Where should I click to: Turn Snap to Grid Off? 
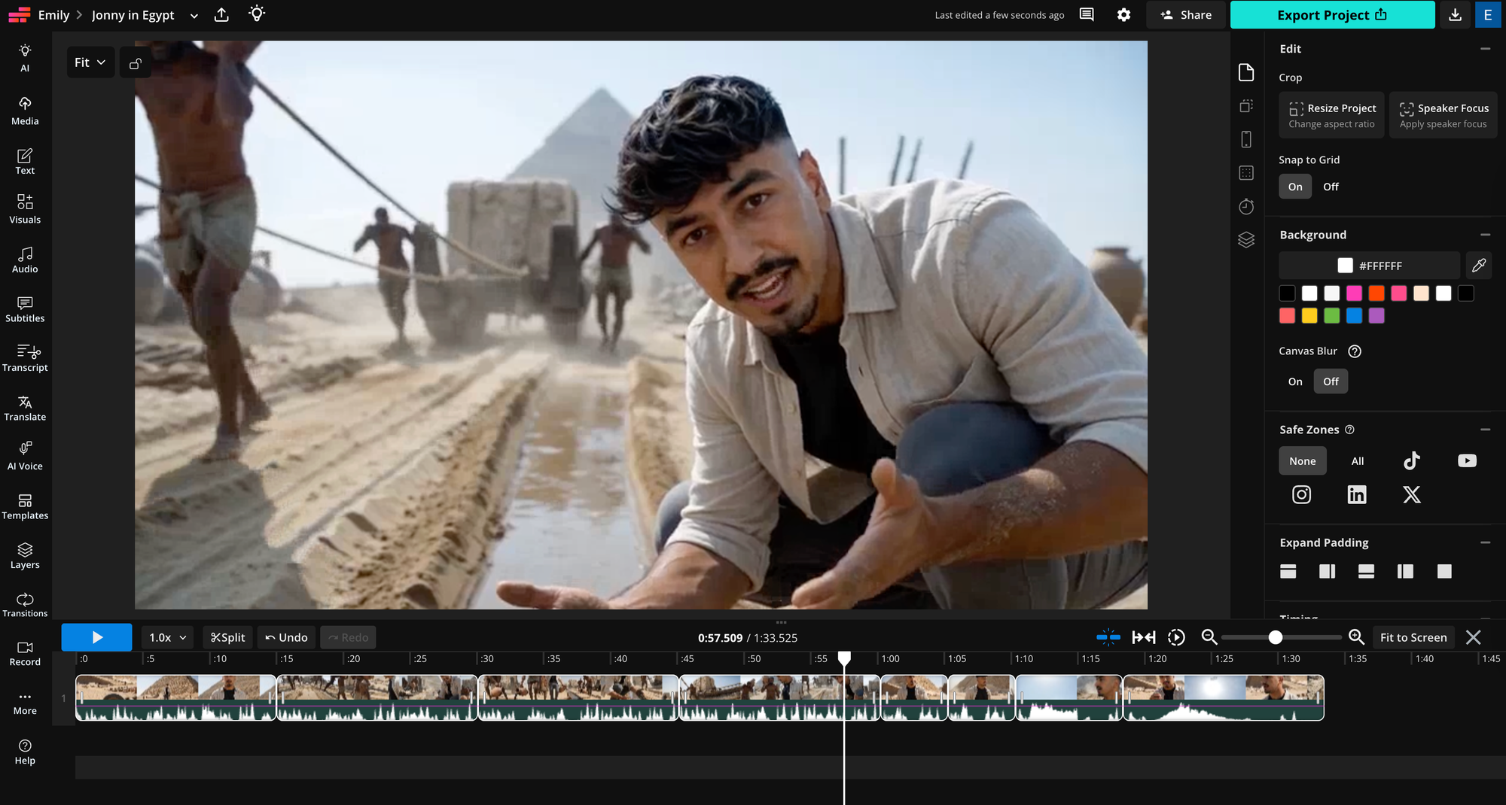pos(1331,187)
